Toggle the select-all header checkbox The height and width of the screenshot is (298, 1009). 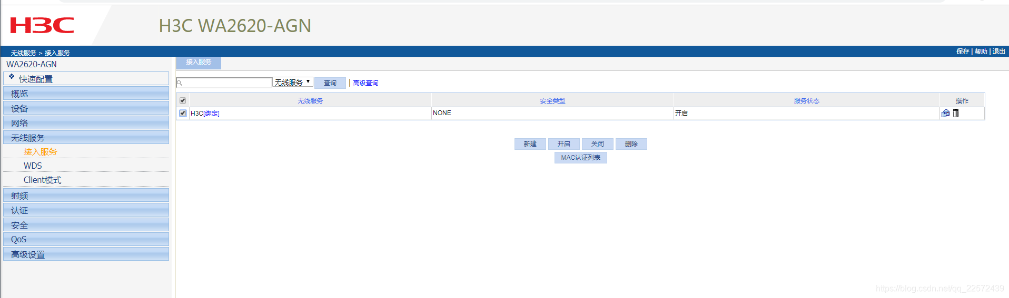[x=183, y=100]
